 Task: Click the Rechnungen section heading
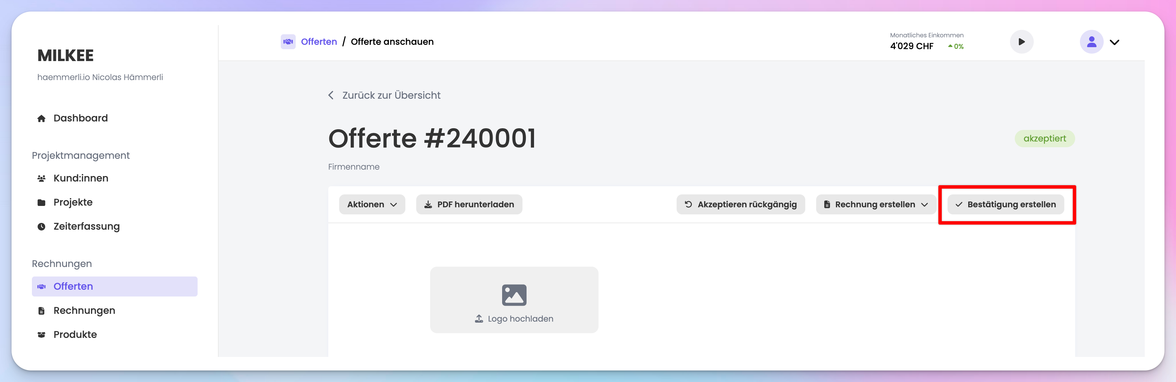click(62, 264)
